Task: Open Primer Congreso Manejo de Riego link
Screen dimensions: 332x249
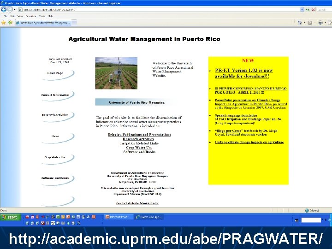Action: coord(251,90)
